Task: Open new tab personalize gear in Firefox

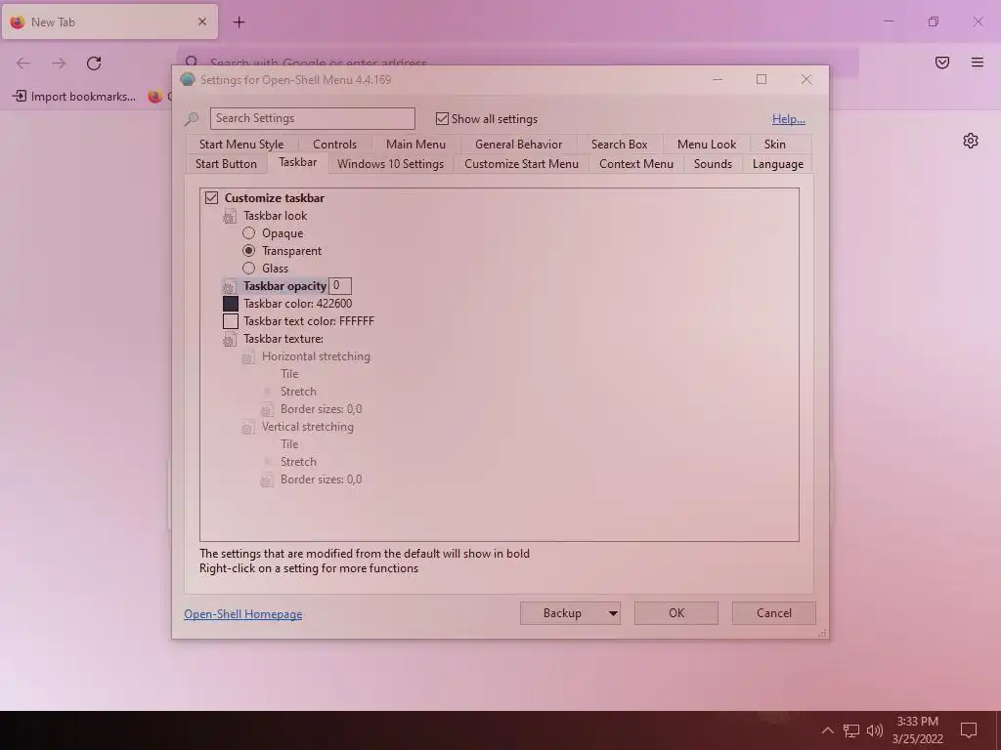Action: 971,141
